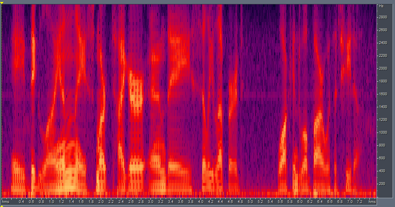Click the 2800 label on the frequency scale

click(x=383, y=17)
